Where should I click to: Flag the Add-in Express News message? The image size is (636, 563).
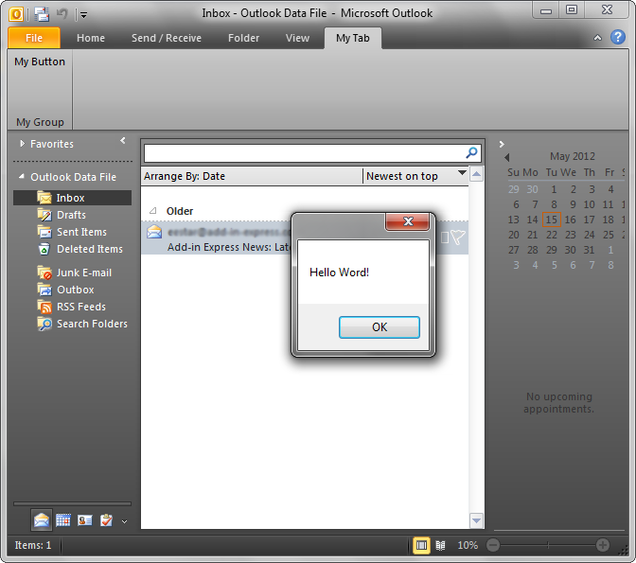click(x=458, y=238)
